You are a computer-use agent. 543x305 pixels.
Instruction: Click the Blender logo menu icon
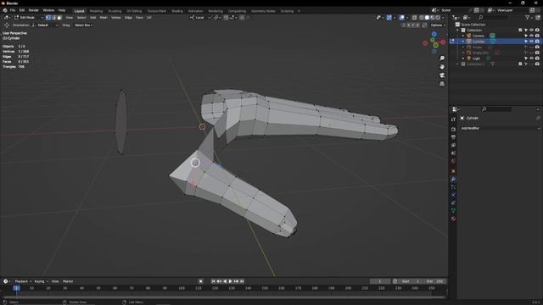pyautogui.click(x=5, y=10)
